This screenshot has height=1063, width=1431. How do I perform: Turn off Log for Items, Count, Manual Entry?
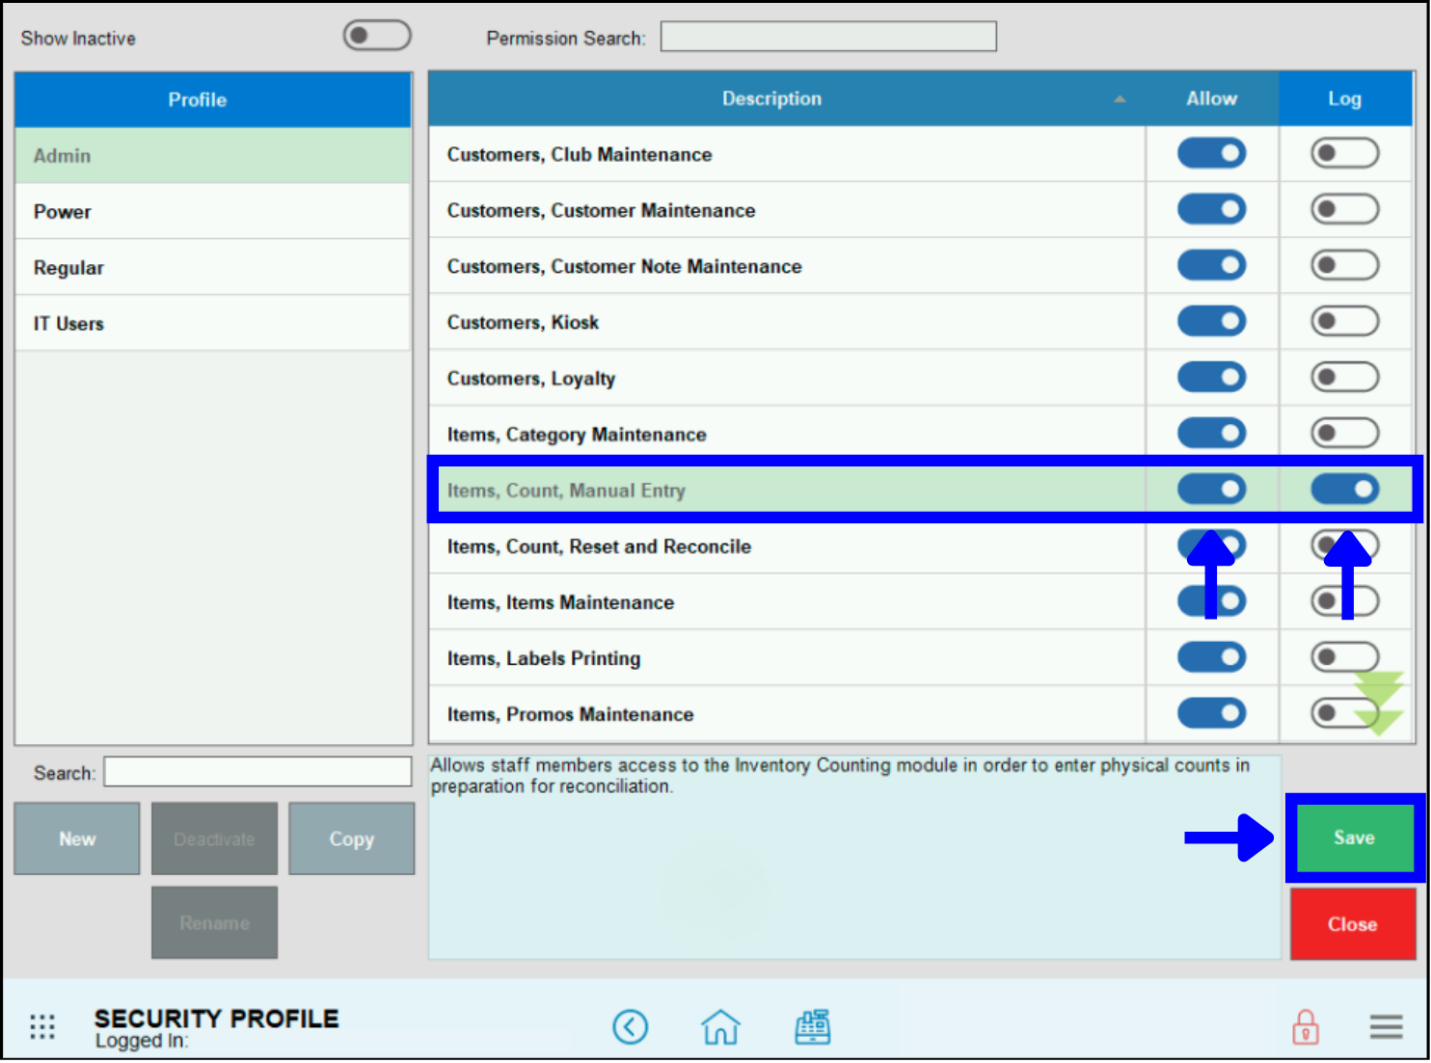click(x=1344, y=489)
